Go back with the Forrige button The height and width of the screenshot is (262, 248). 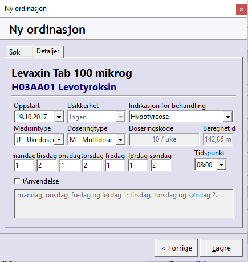pyautogui.click(x=177, y=248)
